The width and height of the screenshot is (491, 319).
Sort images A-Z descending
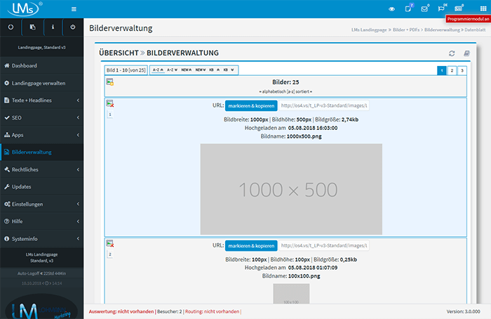tap(173, 70)
